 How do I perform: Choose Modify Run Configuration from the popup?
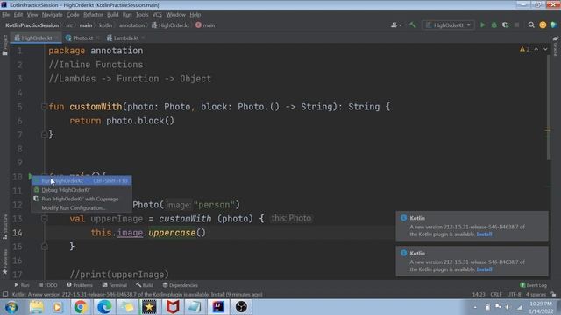point(82,208)
